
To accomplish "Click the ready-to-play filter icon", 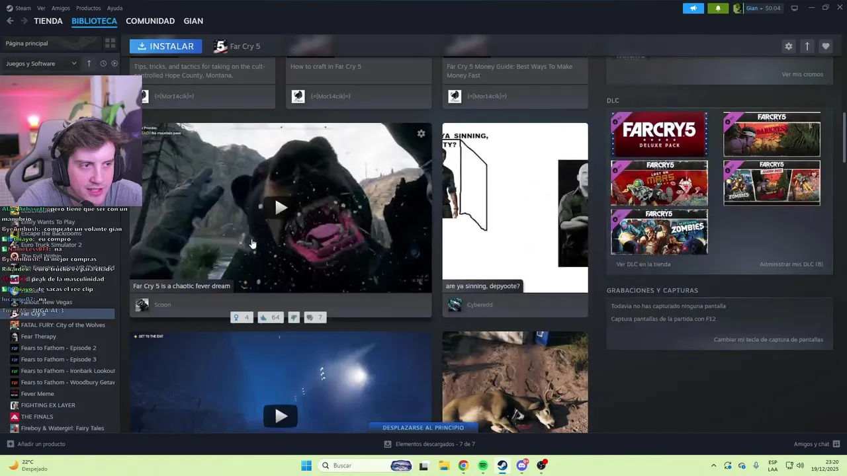I will (x=114, y=63).
